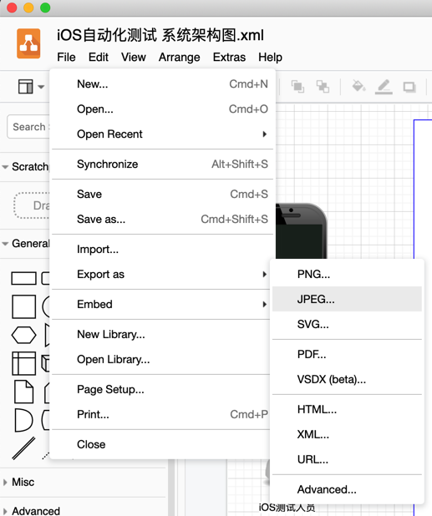Viewport: 432px width, 516px height.
Task: Click the file title iOS自动化测试 系统架构图.xml
Action: point(160,35)
